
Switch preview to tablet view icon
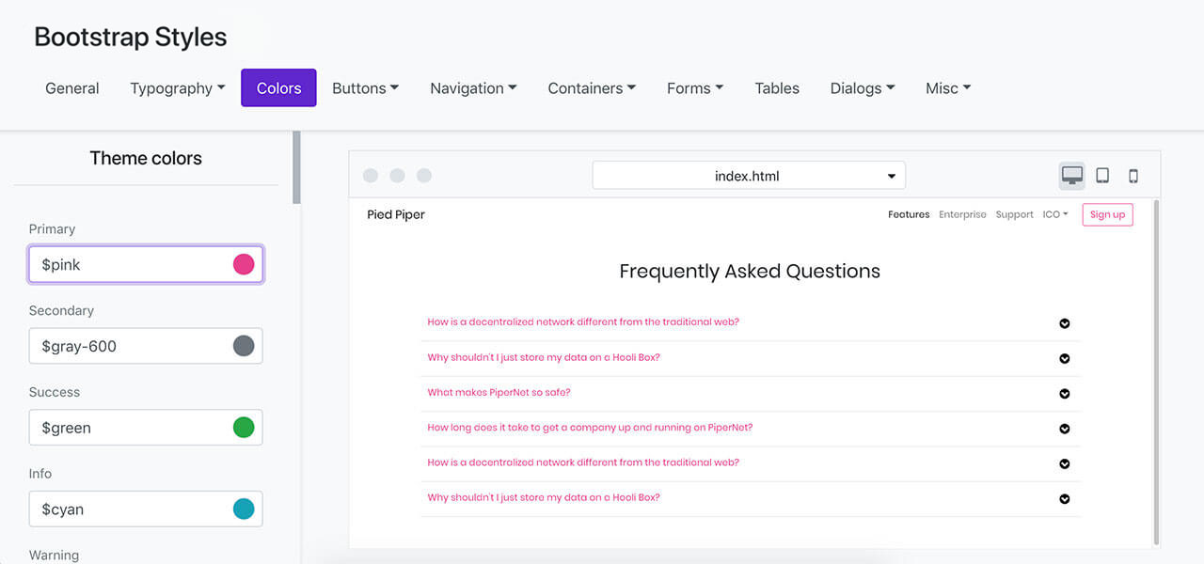pyautogui.click(x=1102, y=176)
